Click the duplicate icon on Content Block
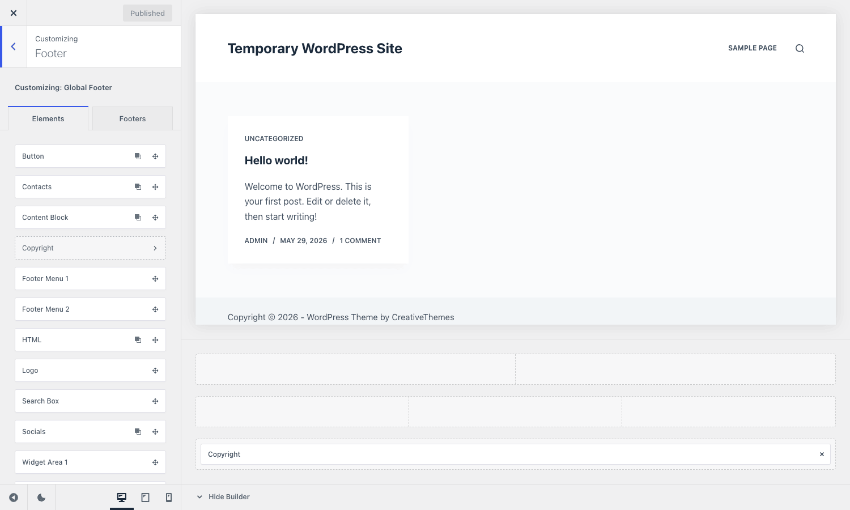 (x=138, y=218)
